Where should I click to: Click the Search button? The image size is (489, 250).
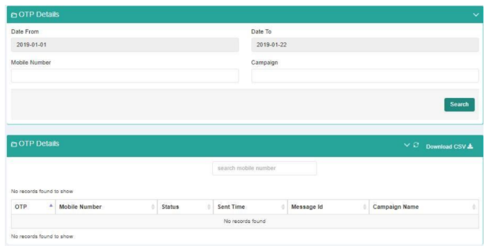coord(459,105)
